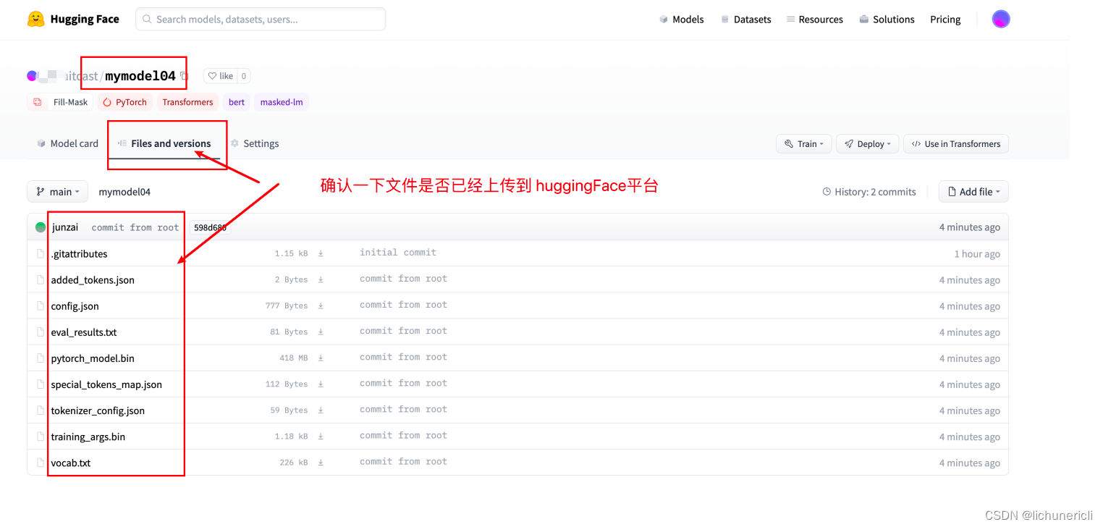Click the Fill-Mask task icon
1103x527 pixels.
pyautogui.click(x=38, y=102)
